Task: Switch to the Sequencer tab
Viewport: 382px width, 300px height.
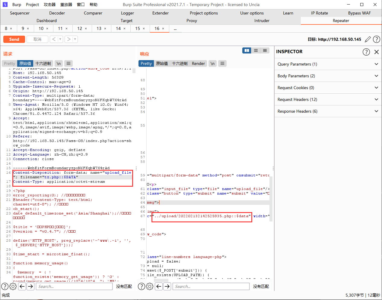Action: coord(20,13)
